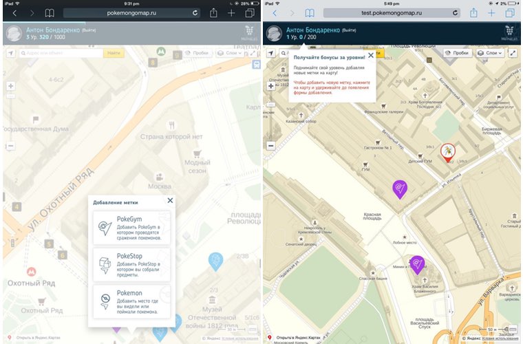
Task: Toggle Пробки traffic on right map
Action: [457, 53]
